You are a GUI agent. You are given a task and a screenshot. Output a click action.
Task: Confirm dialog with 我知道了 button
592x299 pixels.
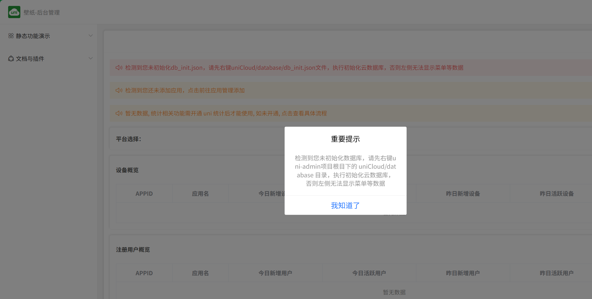click(x=345, y=205)
